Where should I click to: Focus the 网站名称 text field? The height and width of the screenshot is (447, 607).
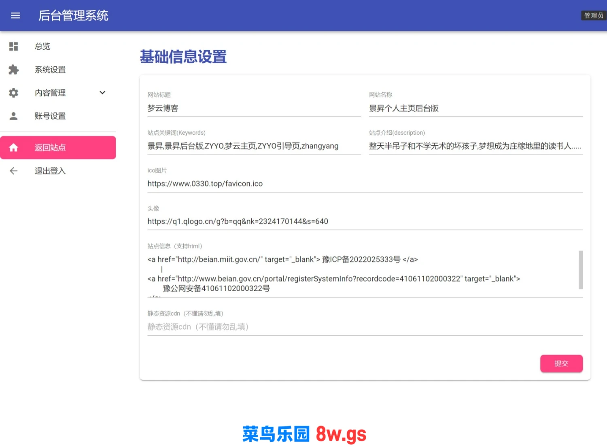(x=475, y=108)
